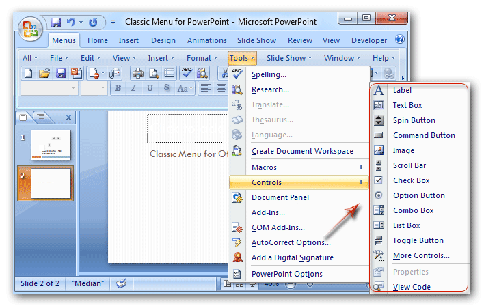Image resolution: width=484 pixels, height=308 pixels.
Task: Toggle Bold formatting button
Action: point(118,88)
